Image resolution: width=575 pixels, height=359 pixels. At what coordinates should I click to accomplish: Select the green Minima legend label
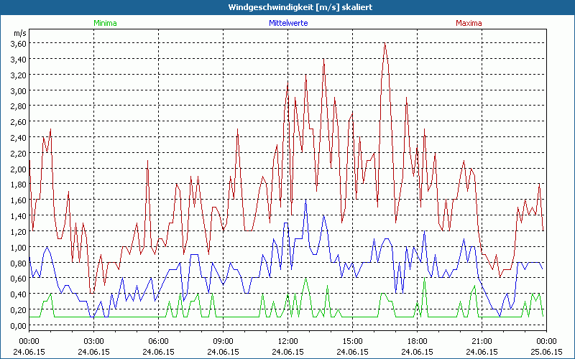104,23
